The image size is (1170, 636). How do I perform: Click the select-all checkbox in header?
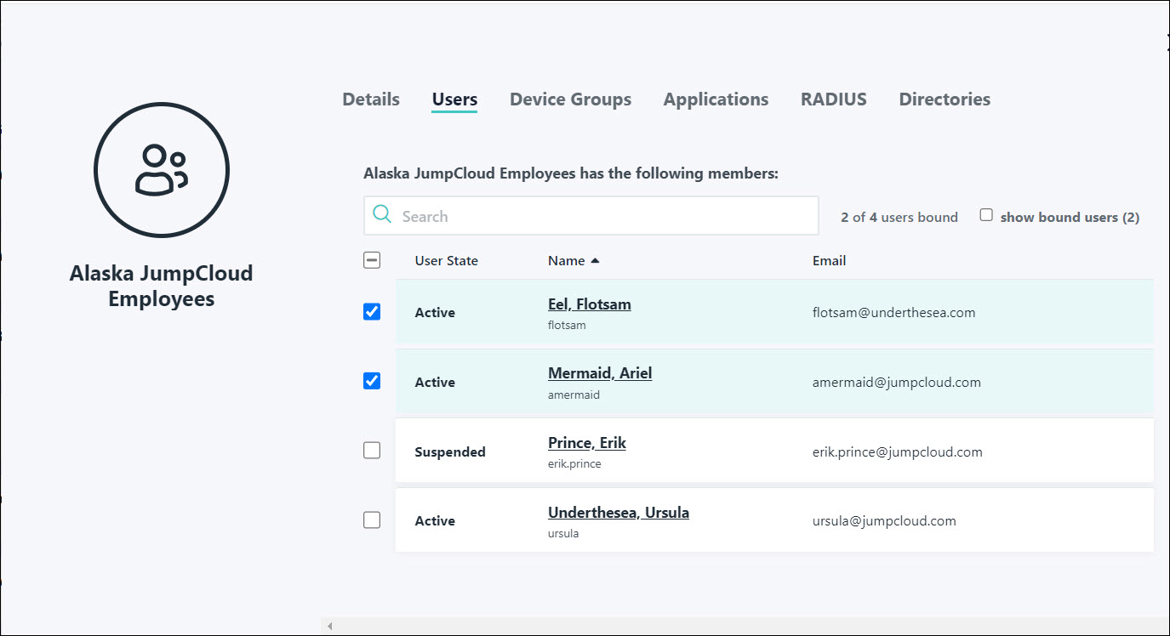click(x=372, y=260)
